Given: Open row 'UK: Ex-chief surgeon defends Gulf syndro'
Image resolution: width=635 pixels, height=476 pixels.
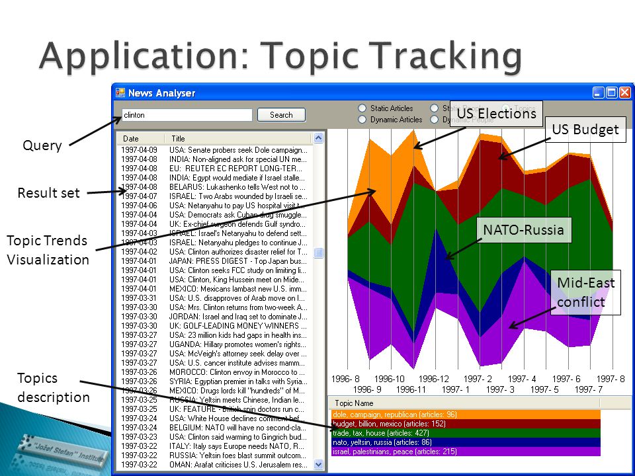Looking at the screenshot, I should [x=214, y=224].
